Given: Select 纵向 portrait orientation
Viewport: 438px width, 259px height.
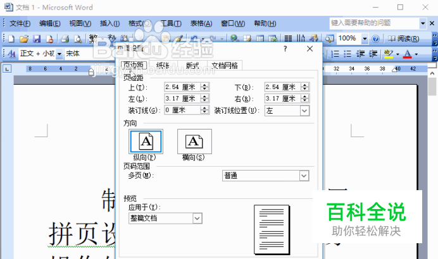Looking at the screenshot, I should [146, 142].
